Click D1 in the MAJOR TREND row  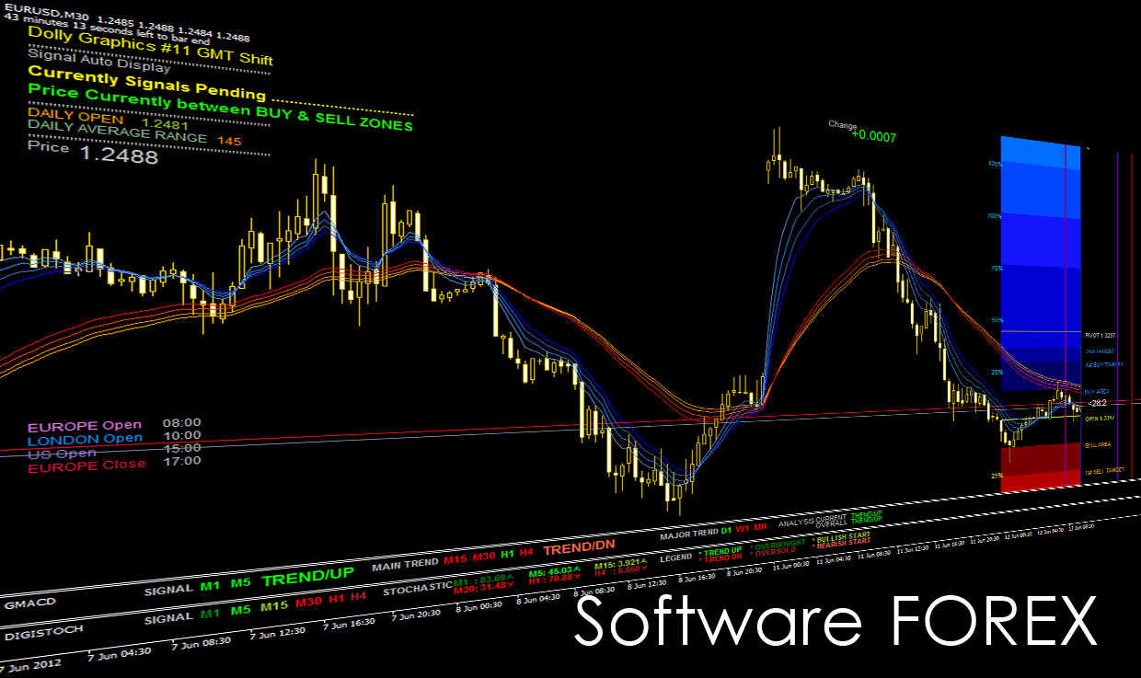click(x=725, y=532)
